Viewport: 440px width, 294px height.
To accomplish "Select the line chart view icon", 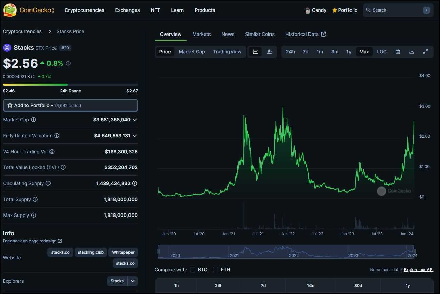I will [x=255, y=52].
